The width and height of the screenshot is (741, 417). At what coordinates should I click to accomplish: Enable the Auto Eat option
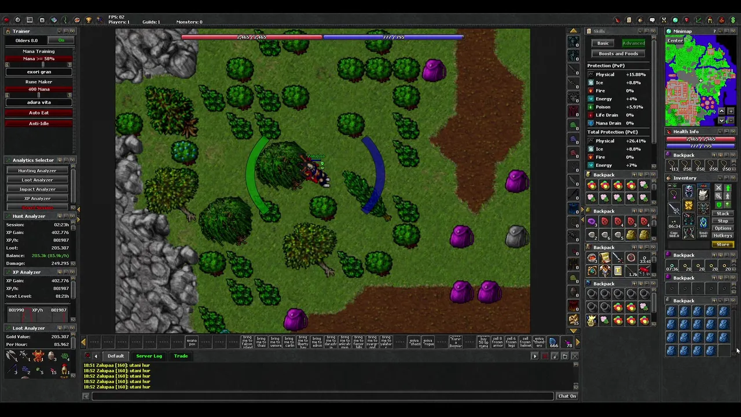click(x=39, y=113)
